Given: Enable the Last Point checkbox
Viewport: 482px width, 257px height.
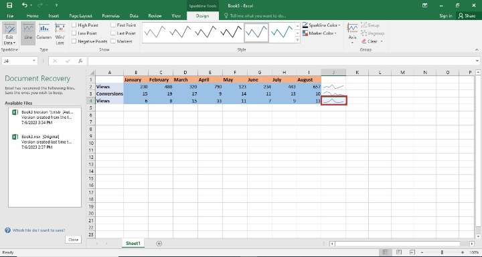Looking at the screenshot, I should (113, 33).
